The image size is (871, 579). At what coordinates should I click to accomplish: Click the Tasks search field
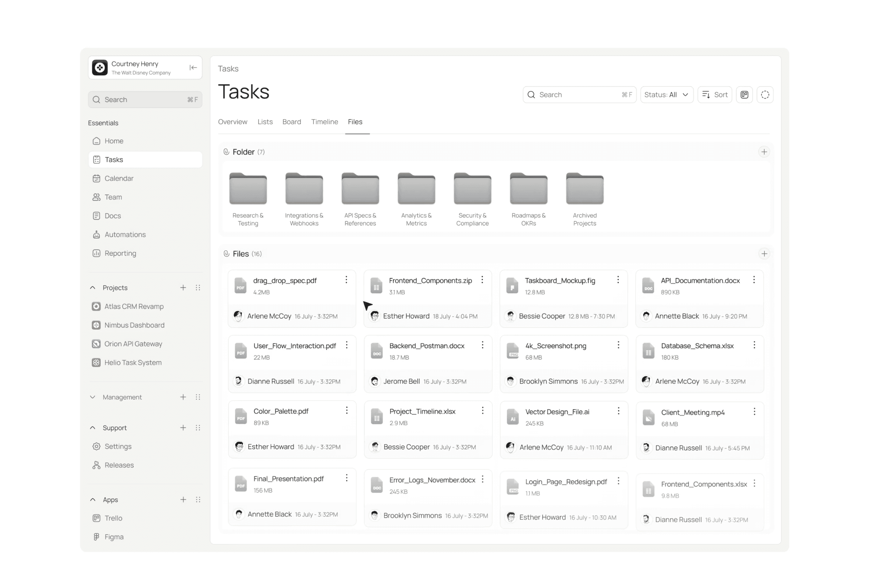tap(579, 95)
